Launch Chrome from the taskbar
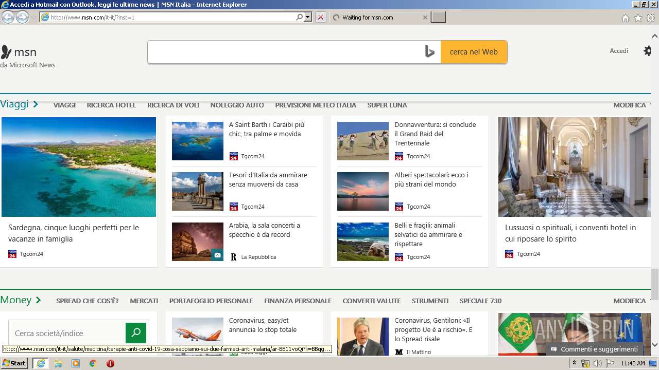The image size is (659, 370). pyautogui.click(x=93, y=363)
